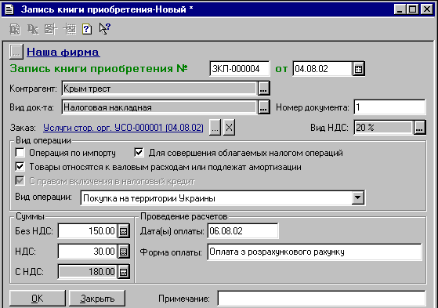Click the firm selector button before Наша фирма
Image resolution: width=438 pixels, height=308 pixels.
pyautogui.click(x=16, y=52)
